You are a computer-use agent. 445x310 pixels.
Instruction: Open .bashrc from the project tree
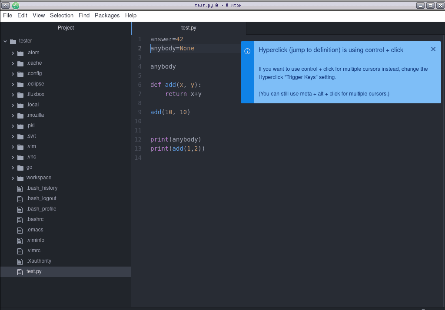(35, 219)
